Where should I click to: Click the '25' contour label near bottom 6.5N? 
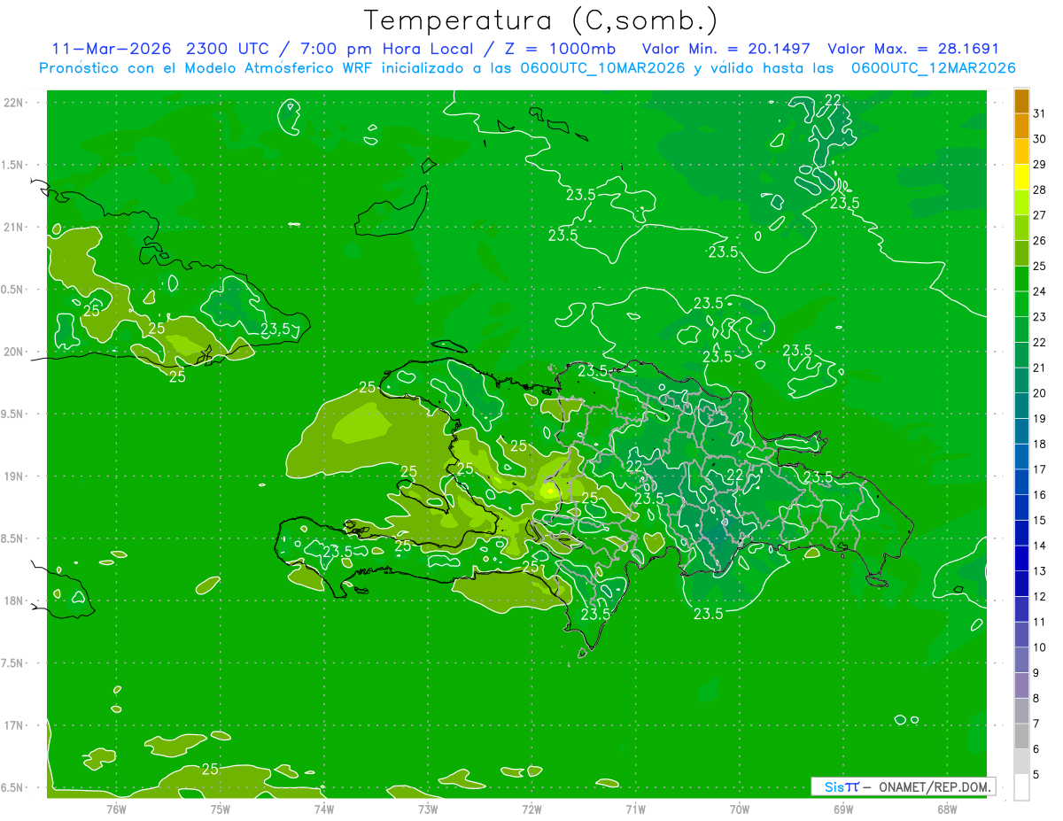[x=210, y=769]
